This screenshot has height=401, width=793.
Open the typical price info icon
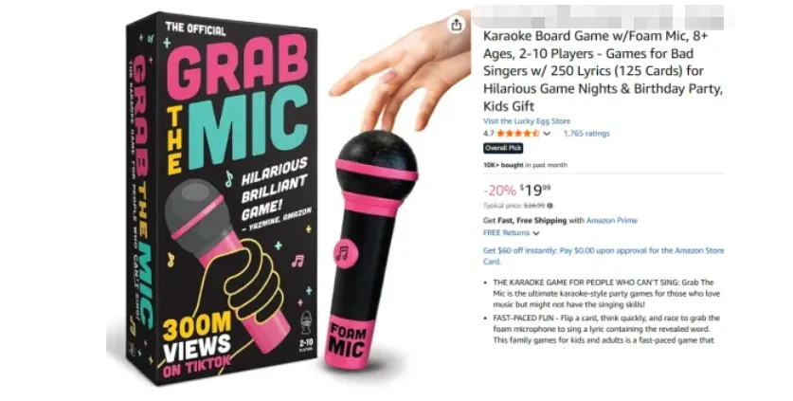click(550, 206)
